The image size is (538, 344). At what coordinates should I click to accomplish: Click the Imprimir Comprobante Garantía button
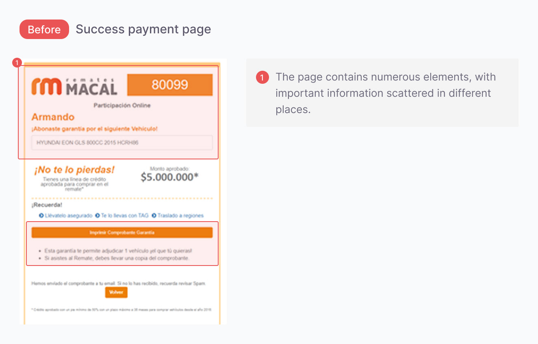point(122,233)
